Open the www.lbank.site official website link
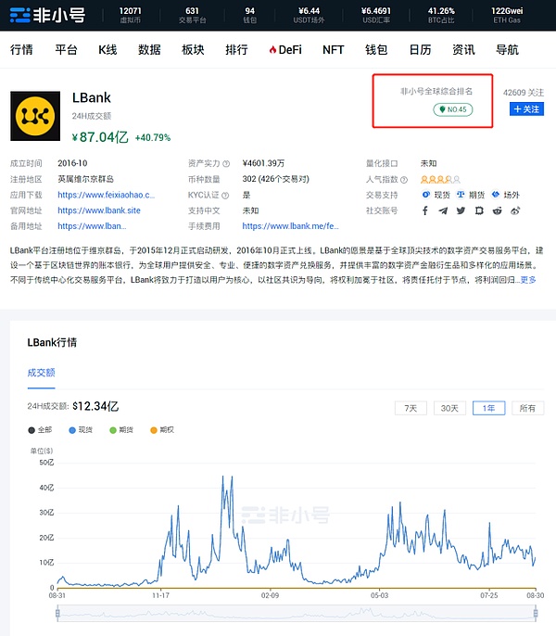 [x=99, y=210]
